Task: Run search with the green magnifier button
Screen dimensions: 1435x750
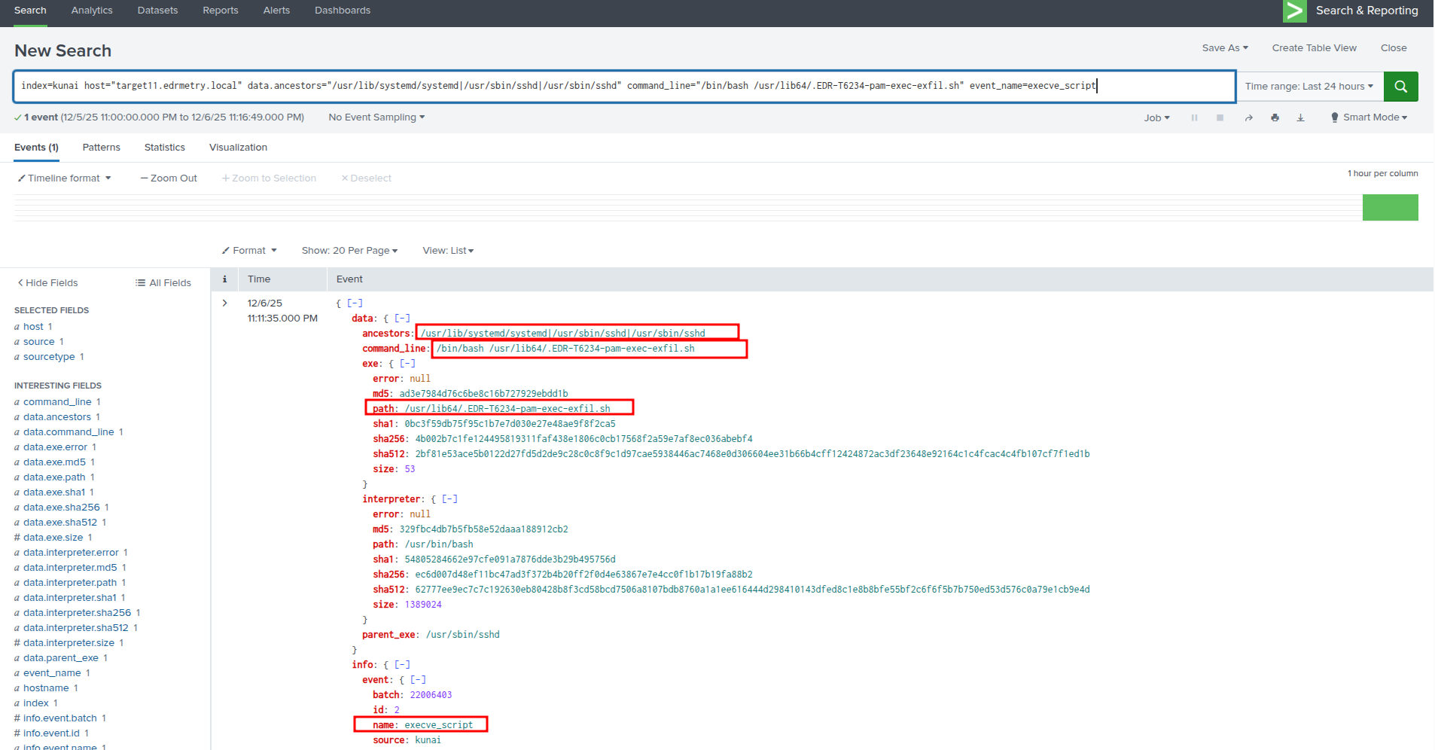Action: point(1400,87)
